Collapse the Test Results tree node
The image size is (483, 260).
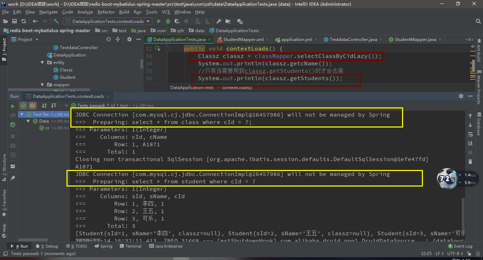[22, 114]
